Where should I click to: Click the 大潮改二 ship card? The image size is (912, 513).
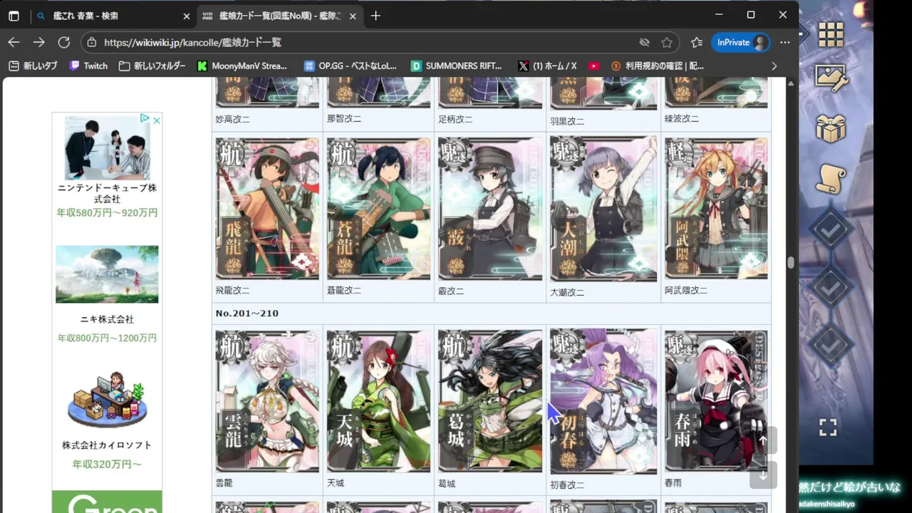(603, 209)
